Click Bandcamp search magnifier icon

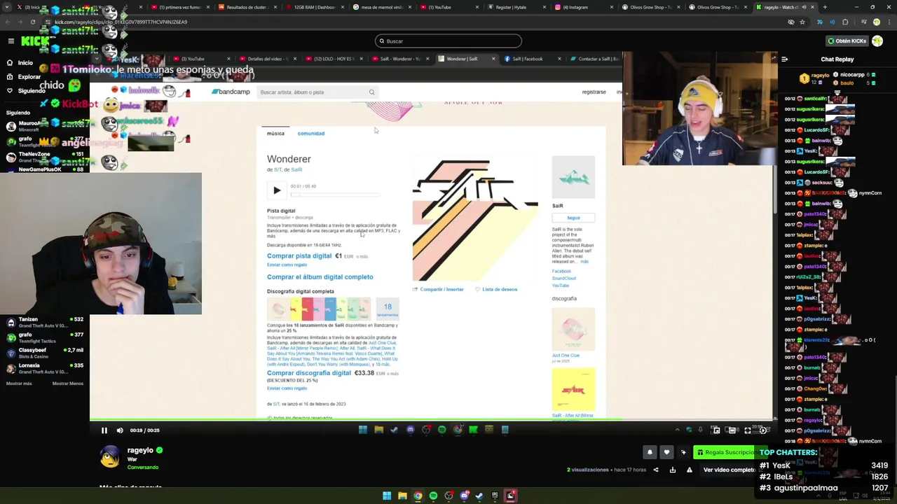click(372, 92)
